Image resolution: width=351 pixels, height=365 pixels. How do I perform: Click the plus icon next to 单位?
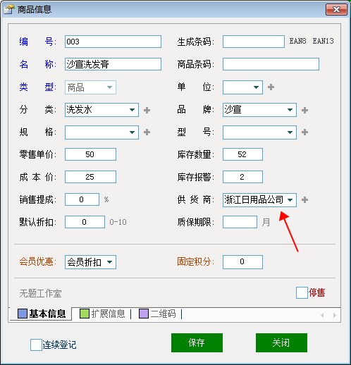coord(271,87)
